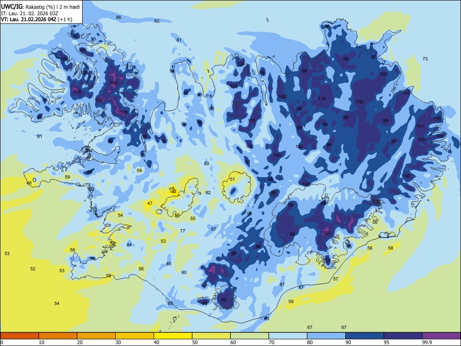The image size is (461, 346).
Task: Click legend tick label 10
Action: coord(41,342)
